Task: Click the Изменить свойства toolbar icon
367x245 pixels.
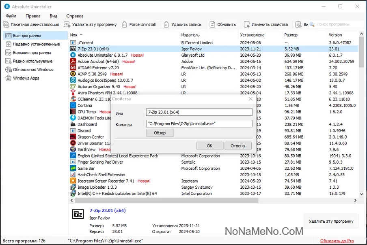Action: 246,25
